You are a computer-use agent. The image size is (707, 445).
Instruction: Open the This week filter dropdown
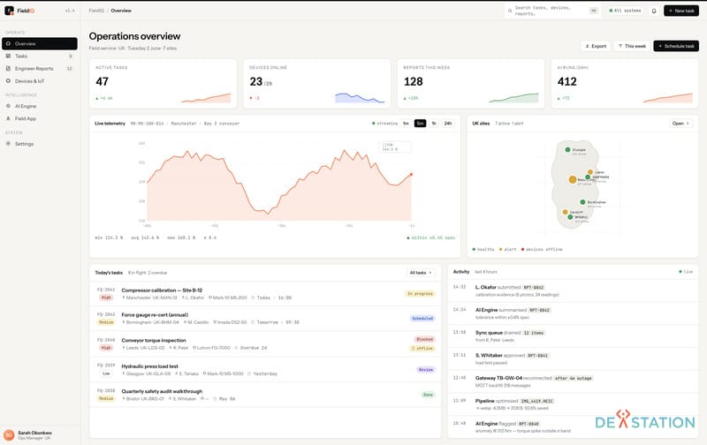pyautogui.click(x=632, y=46)
